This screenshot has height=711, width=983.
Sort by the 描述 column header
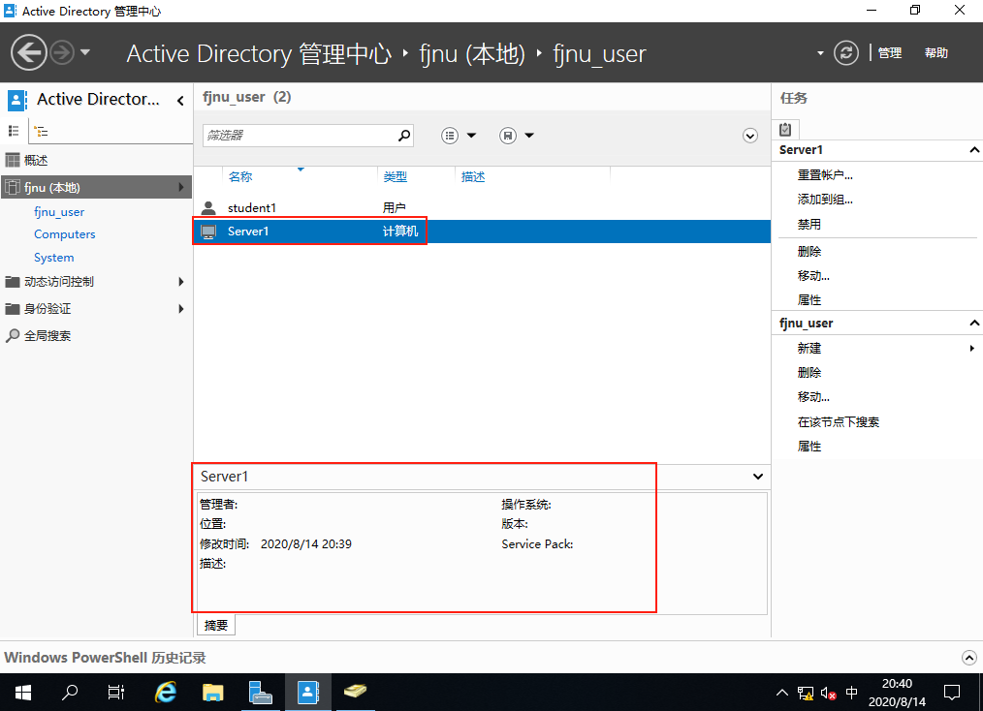tap(473, 176)
